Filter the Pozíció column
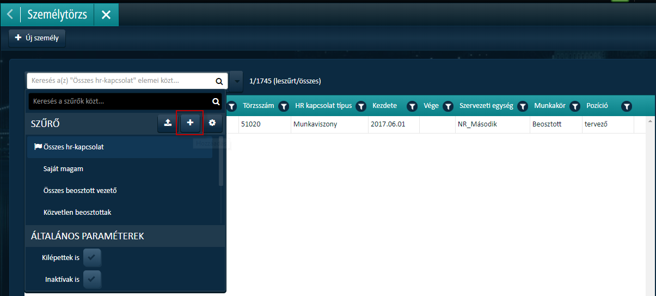Image resolution: width=656 pixels, height=296 pixels. click(x=627, y=106)
